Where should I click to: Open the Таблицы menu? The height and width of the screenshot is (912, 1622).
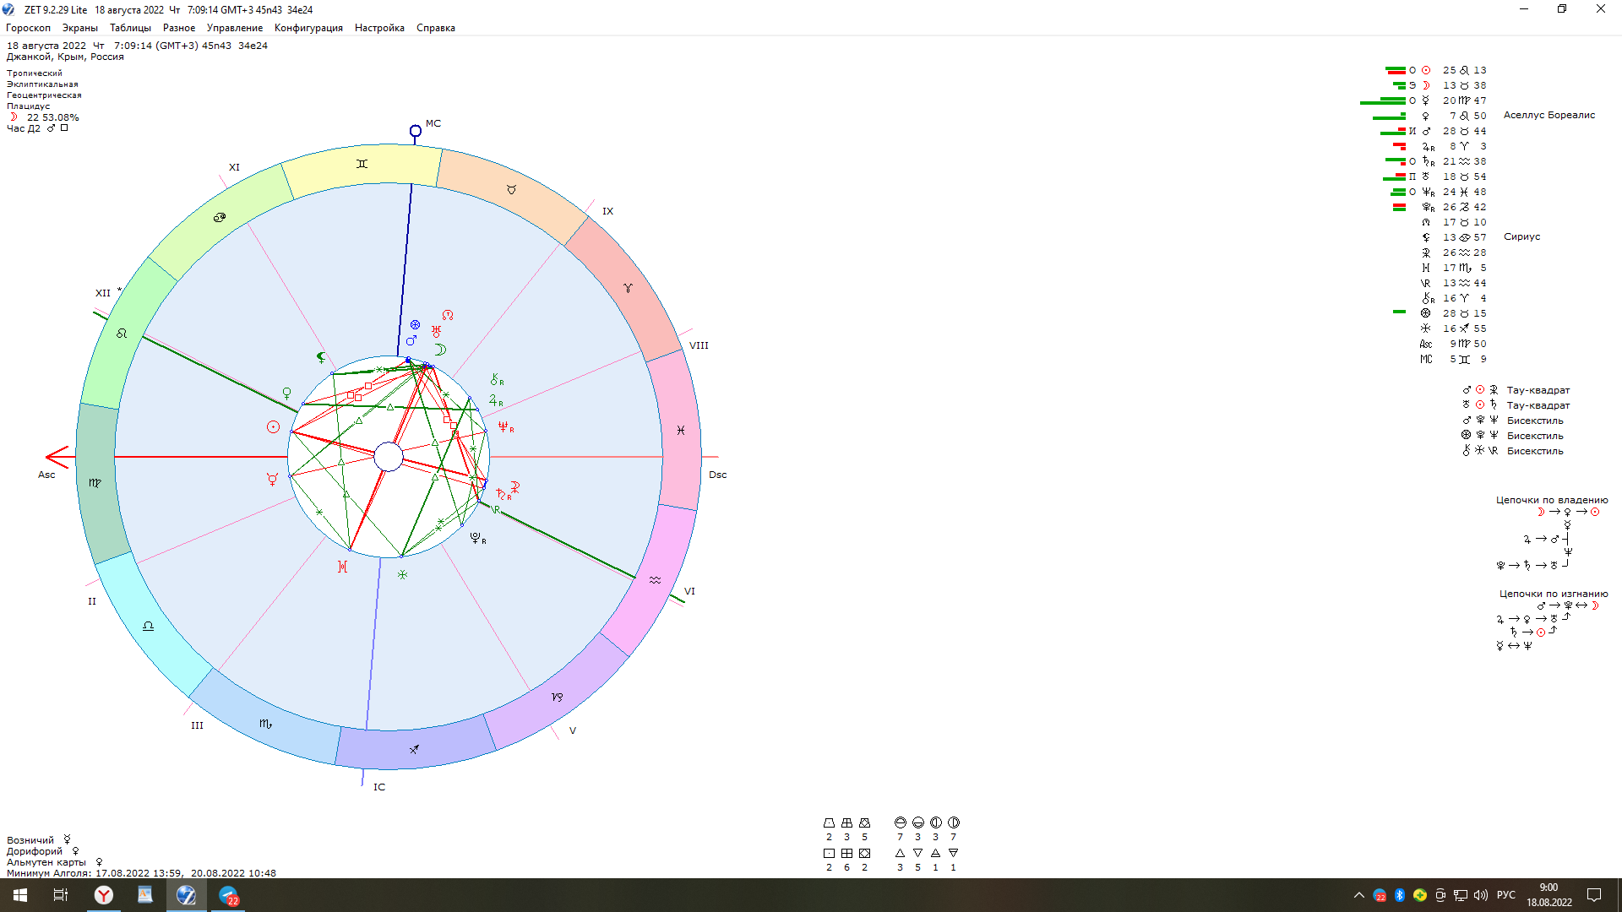pos(130,28)
